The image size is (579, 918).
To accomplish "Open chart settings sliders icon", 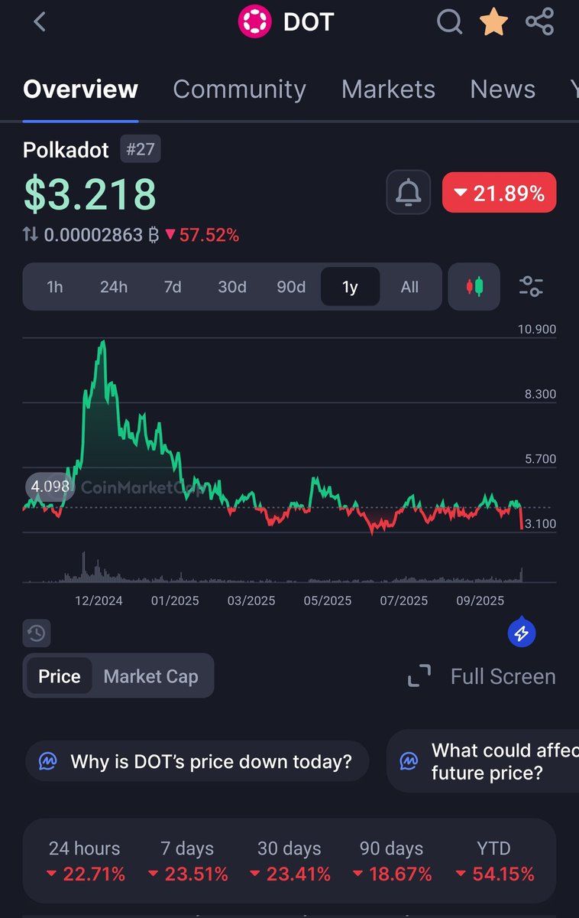I will pos(531,287).
